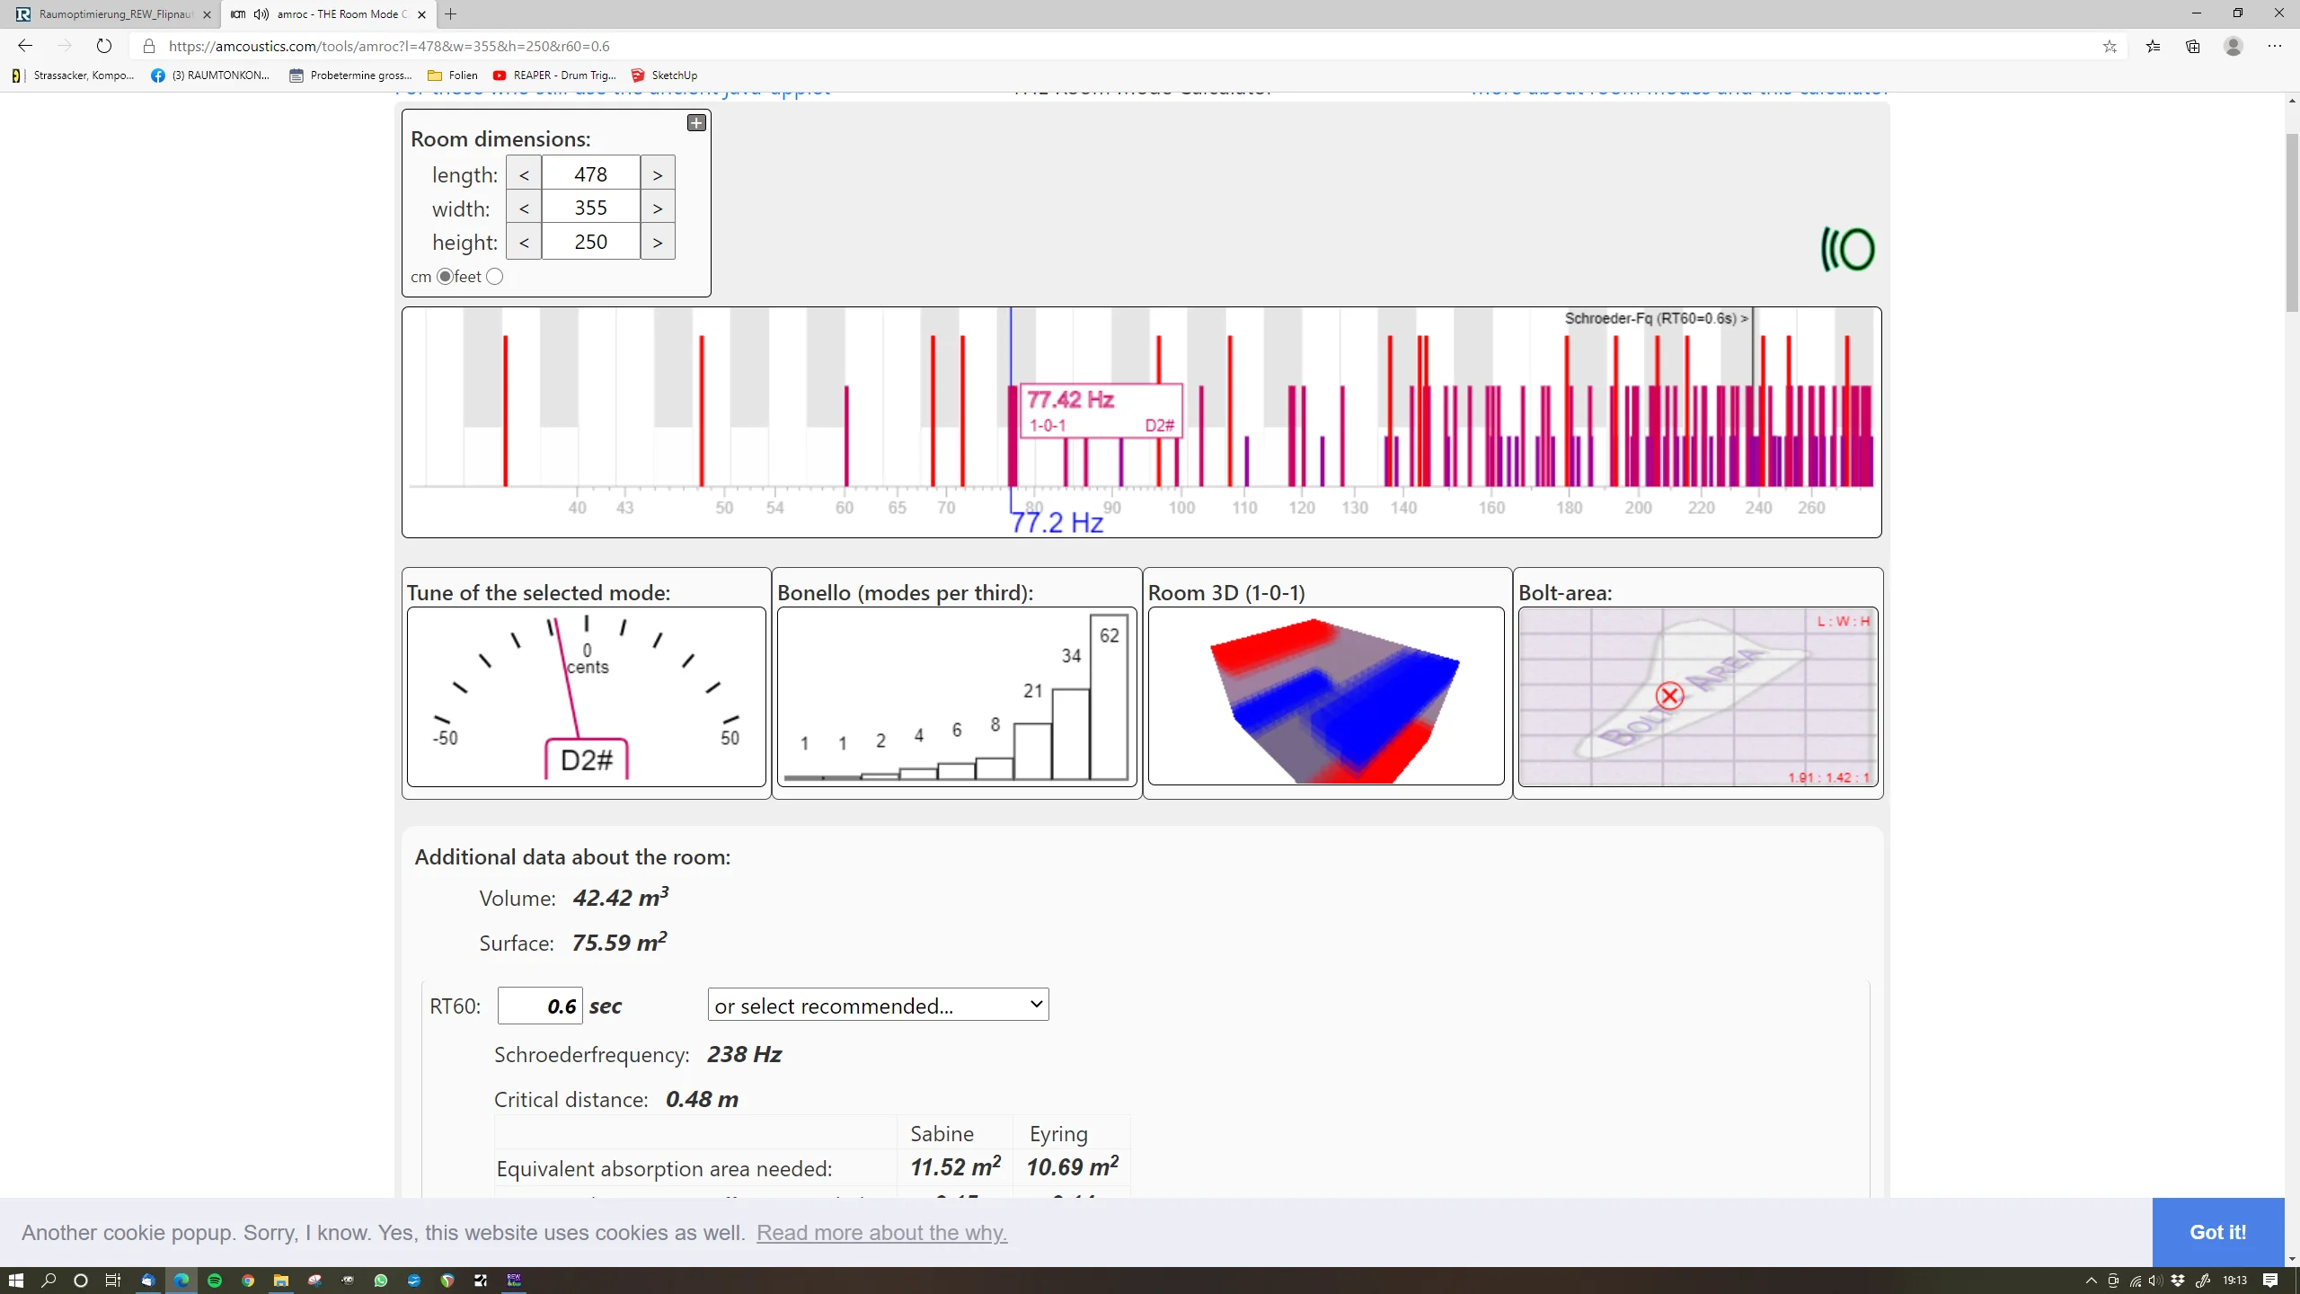Open 'Read more about the why.' link
2300x1294 pixels.
coord(881,1233)
